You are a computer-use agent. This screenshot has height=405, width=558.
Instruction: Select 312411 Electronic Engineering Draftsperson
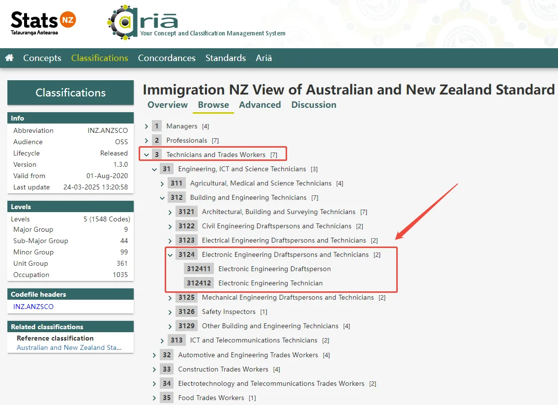tap(274, 269)
